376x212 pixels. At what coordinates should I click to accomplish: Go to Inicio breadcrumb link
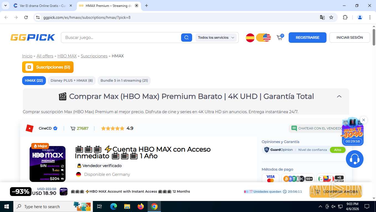pos(27,56)
